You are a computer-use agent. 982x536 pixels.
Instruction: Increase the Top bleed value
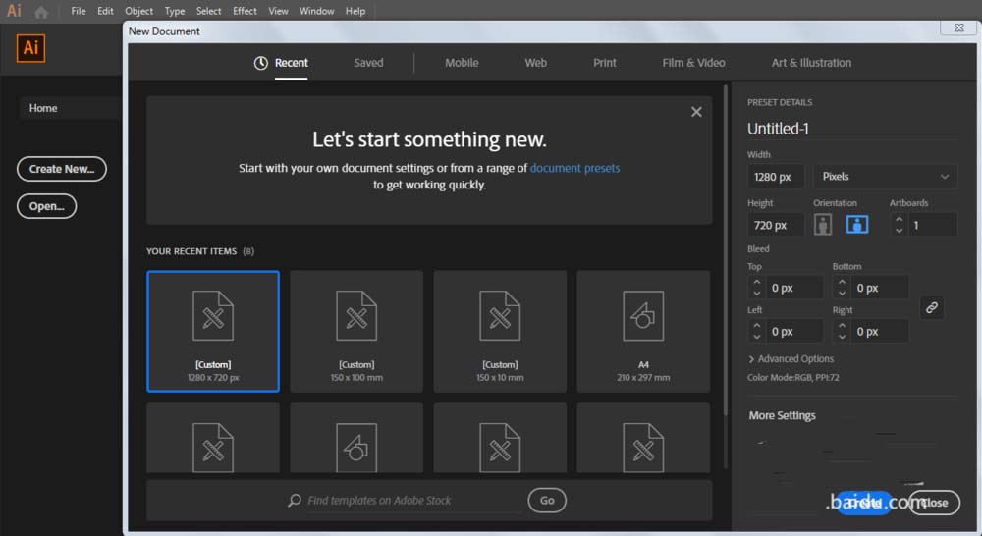[x=756, y=283]
